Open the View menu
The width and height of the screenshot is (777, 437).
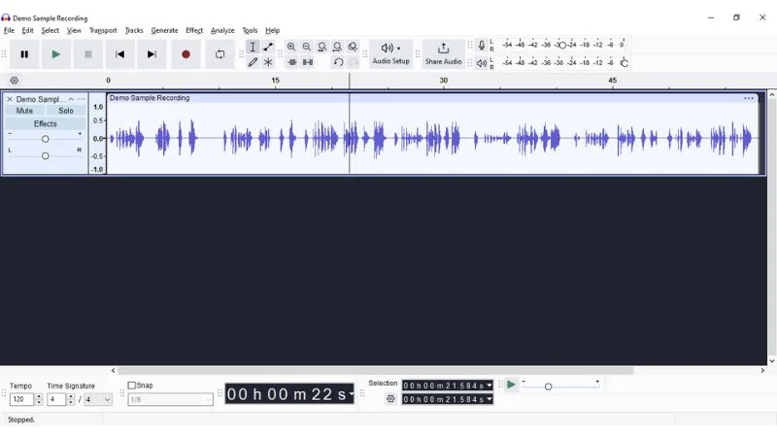(x=74, y=30)
